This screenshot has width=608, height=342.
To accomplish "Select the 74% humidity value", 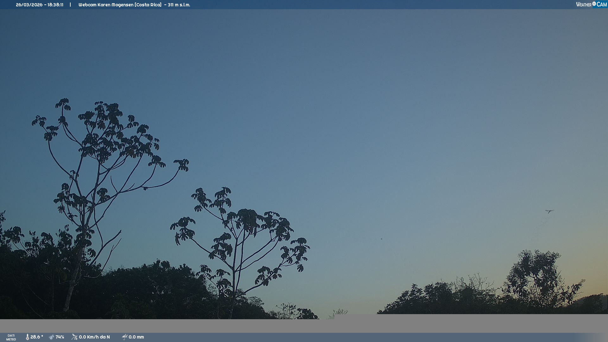I will coord(60,337).
